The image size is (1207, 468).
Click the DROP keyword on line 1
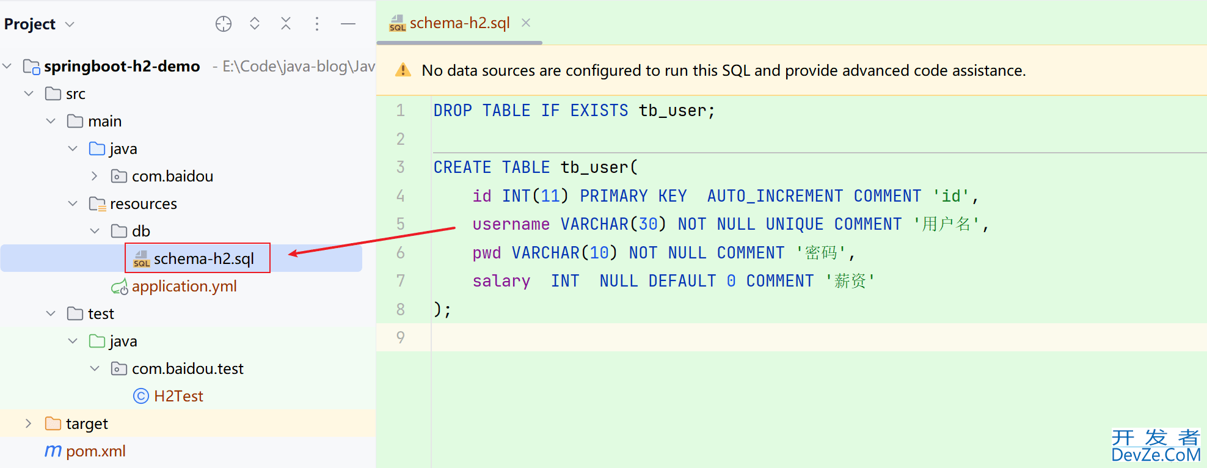pyautogui.click(x=453, y=111)
